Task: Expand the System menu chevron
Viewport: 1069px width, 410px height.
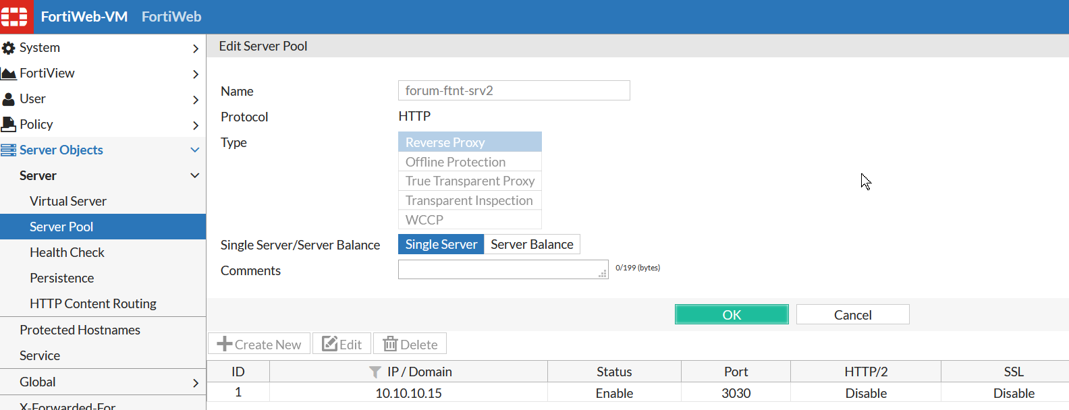Action: (x=195, y=49)
